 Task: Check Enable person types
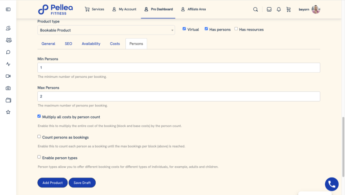coord(39,157)
